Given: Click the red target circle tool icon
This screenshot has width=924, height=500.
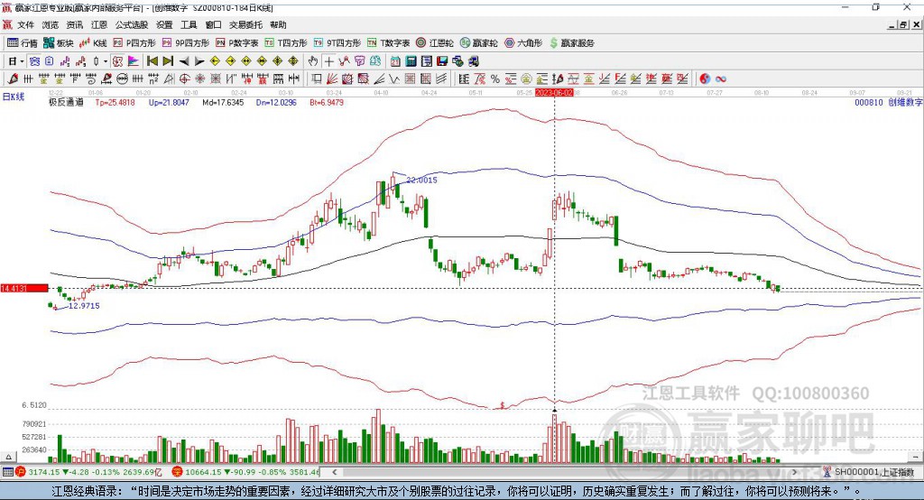Looking at the screenshot, I should click(x=184, y=79).
